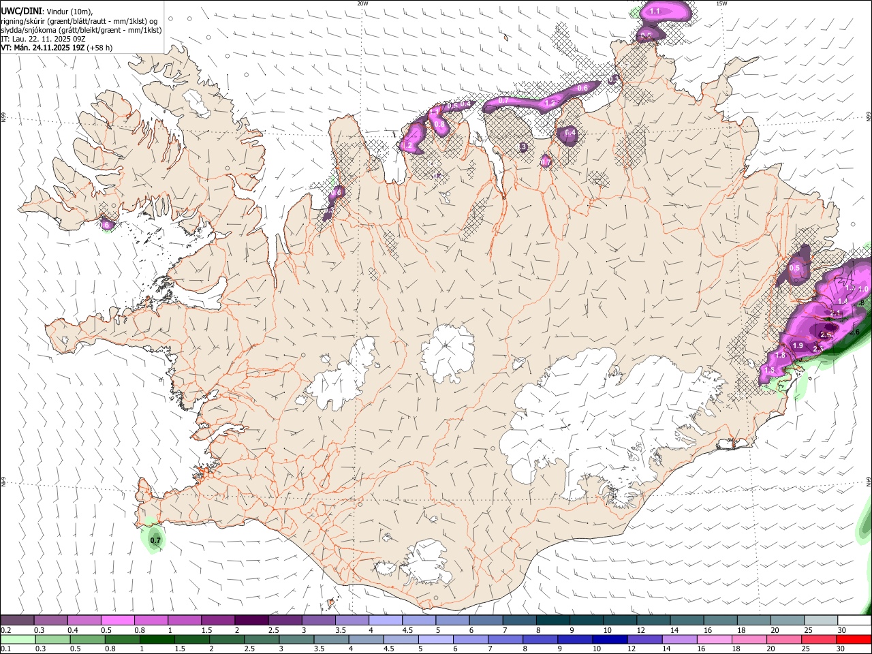Pick the bright pink 0.5 snow legend swatch
This screenshot has width=872, height=654.
click(x=117, y=621)
